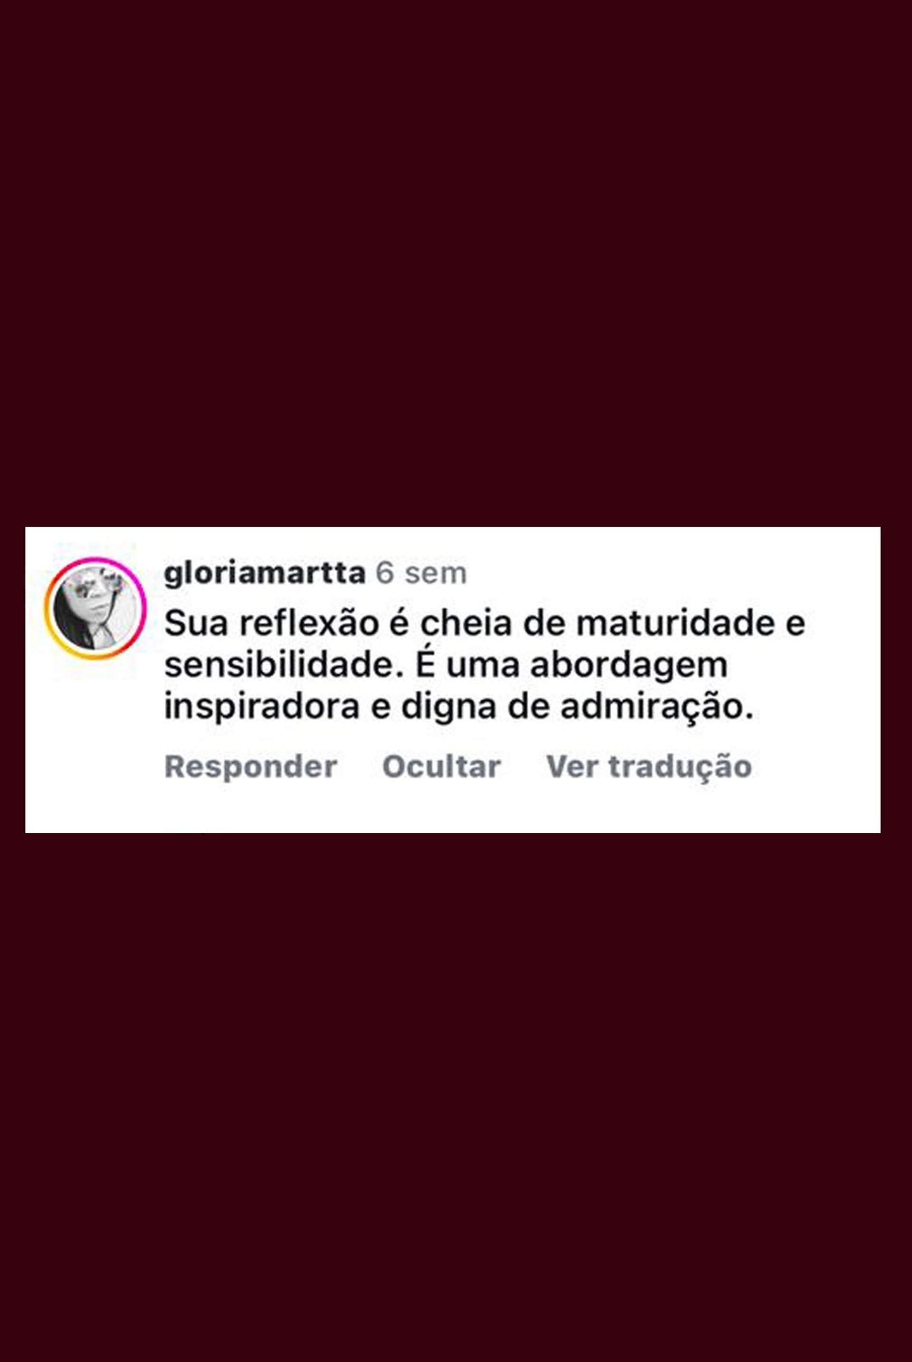
Task: Hide the comment with Ocultar
Action: (441, 765)
